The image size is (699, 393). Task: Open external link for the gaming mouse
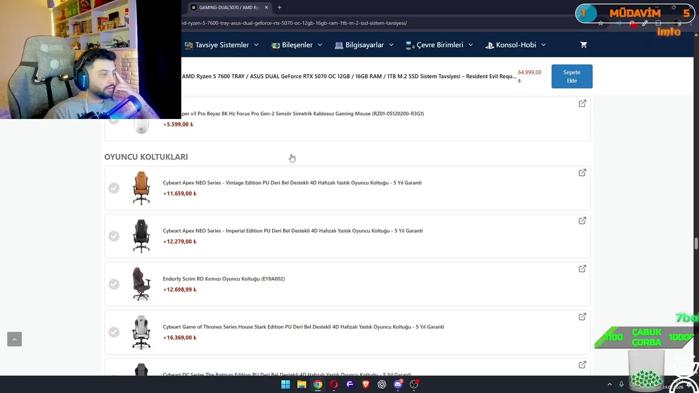pos(582,103)
